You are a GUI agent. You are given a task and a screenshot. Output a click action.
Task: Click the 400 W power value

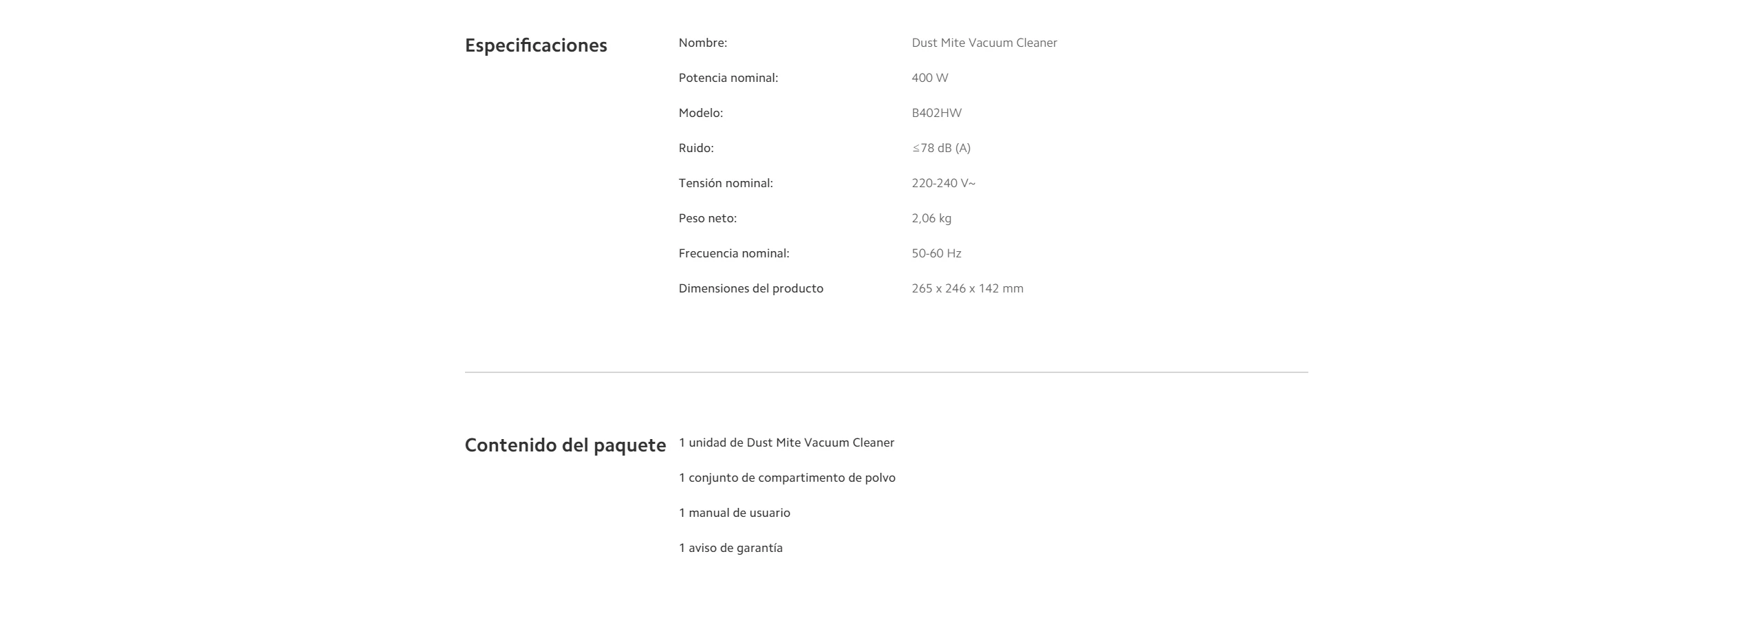(x=929, y=78)
